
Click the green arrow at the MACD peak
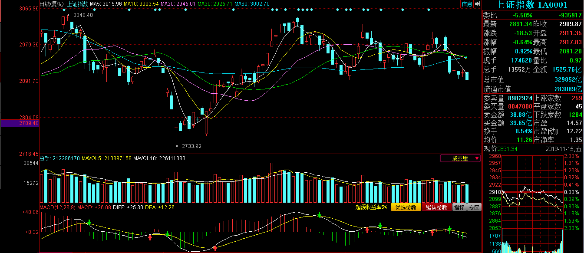pyautogui.click(x=320, y=215)
